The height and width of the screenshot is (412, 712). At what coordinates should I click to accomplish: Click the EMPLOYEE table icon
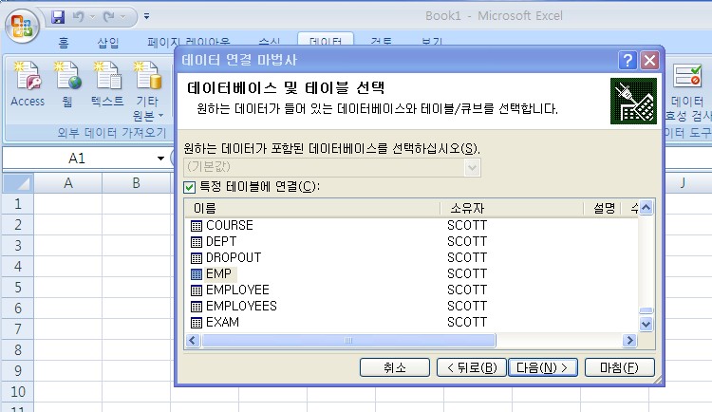click(x=197, y=290)
